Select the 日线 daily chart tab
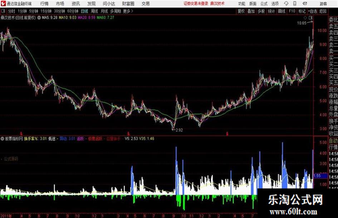The width and height of the screenshot is (338, 218). (x=84, y=11)
